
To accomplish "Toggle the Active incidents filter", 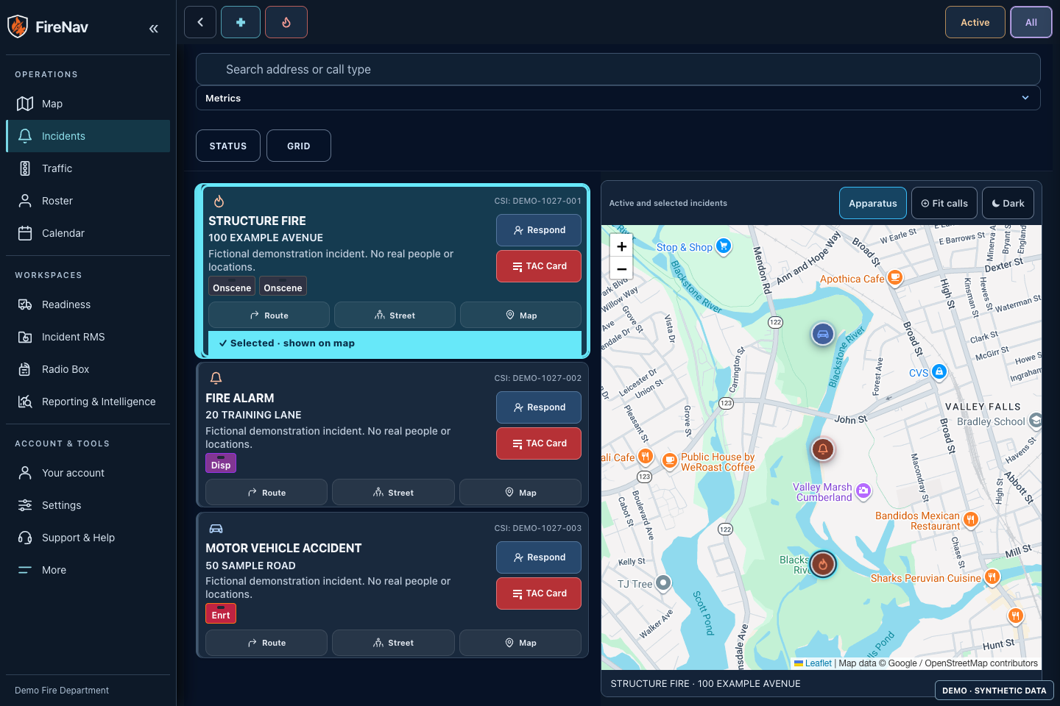I will (975, 22).
